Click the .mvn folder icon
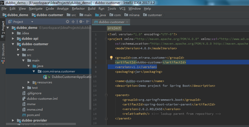249x127 pixels. [24, 50]
